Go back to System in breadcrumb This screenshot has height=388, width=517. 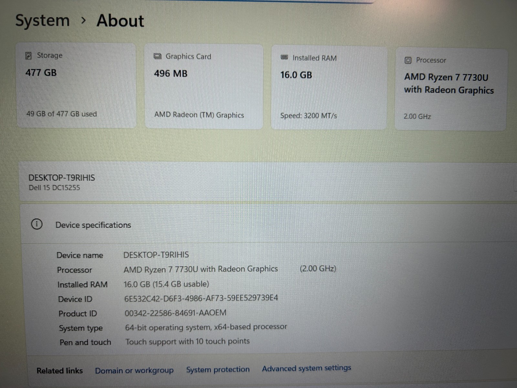tap(43, 21)
